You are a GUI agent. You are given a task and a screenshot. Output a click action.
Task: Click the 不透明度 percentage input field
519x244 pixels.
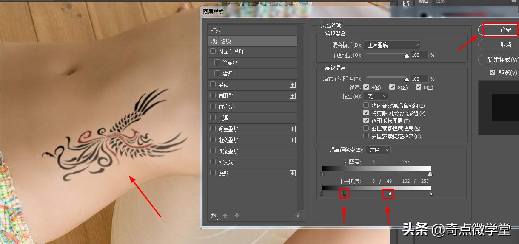click(x=419, y=55)
